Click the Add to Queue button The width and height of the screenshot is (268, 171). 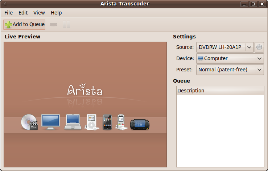(24, 24)
